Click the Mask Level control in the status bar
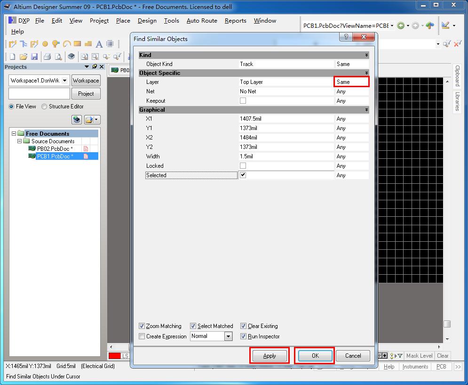Viewport: 468px width, 385px height. tap(420, 356)
